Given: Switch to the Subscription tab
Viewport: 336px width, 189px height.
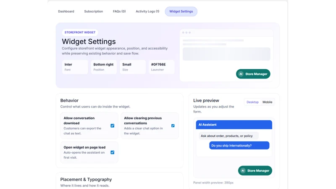Looking at the screenshot, I should pos(93,11).
